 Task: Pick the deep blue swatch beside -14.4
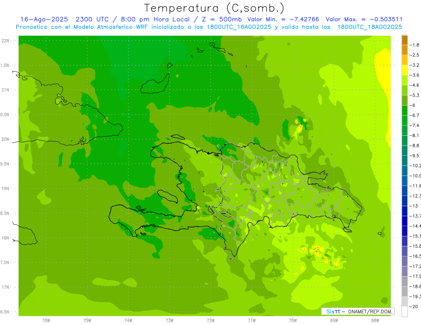pyautogui.click(x=405, y=221)
